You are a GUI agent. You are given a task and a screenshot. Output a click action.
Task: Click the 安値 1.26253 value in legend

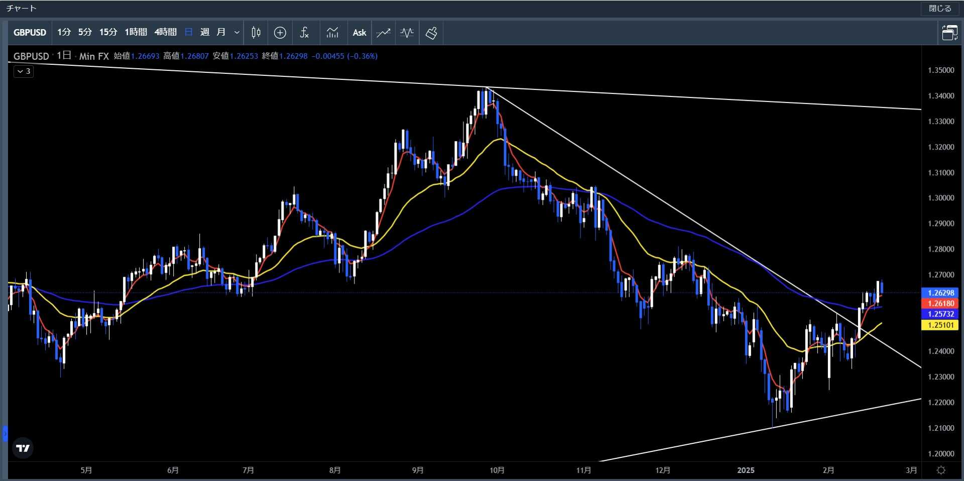[x=244, y=56]
